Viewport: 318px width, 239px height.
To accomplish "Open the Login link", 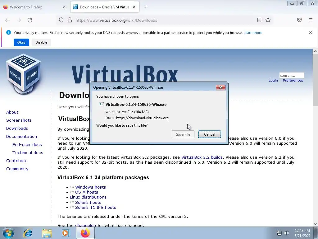I will tap(273, 81).
